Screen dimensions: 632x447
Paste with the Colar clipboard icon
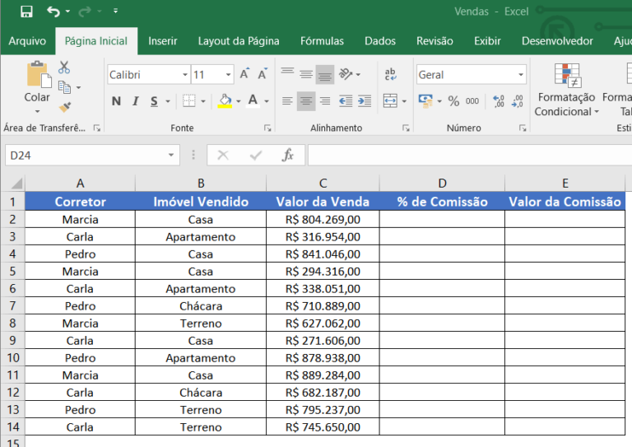[39, 75]
